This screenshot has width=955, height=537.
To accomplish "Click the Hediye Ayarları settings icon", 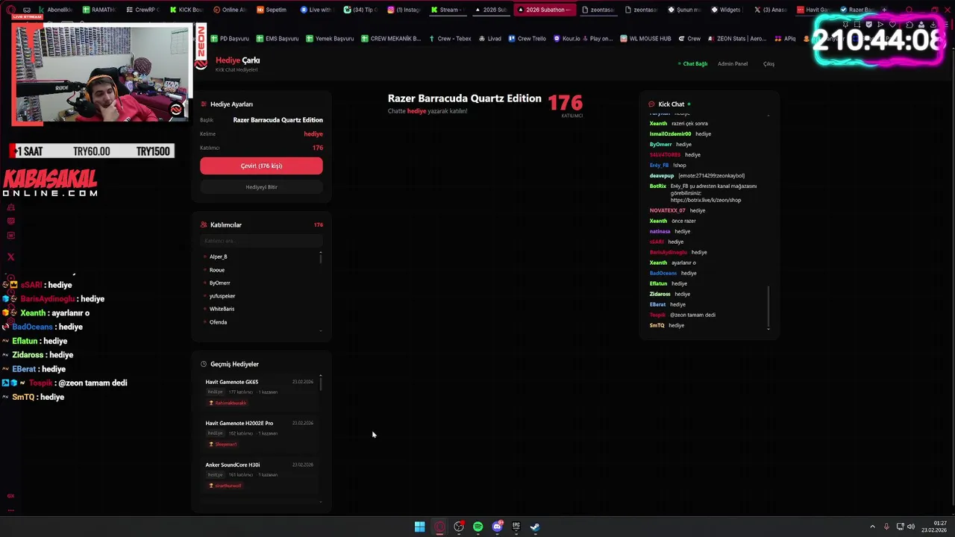I will 204,104.
